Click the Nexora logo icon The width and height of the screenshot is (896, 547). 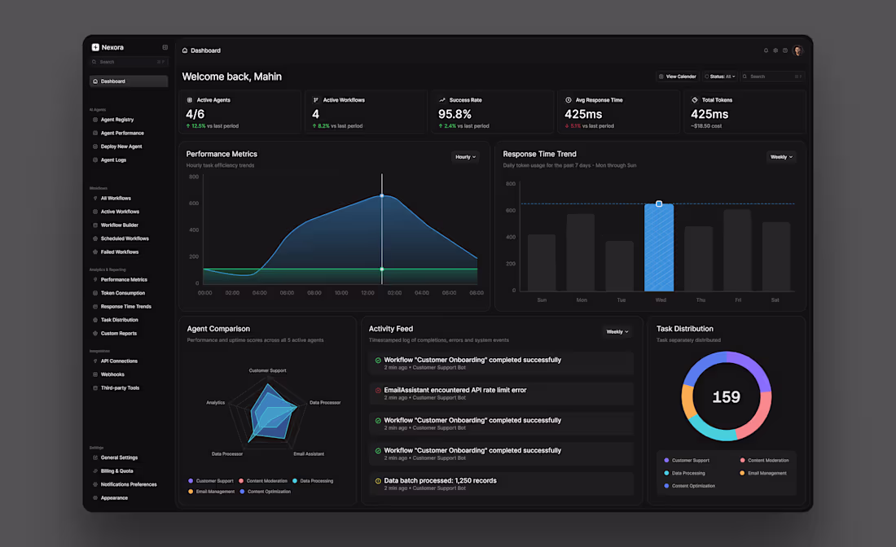click(95, 47)
